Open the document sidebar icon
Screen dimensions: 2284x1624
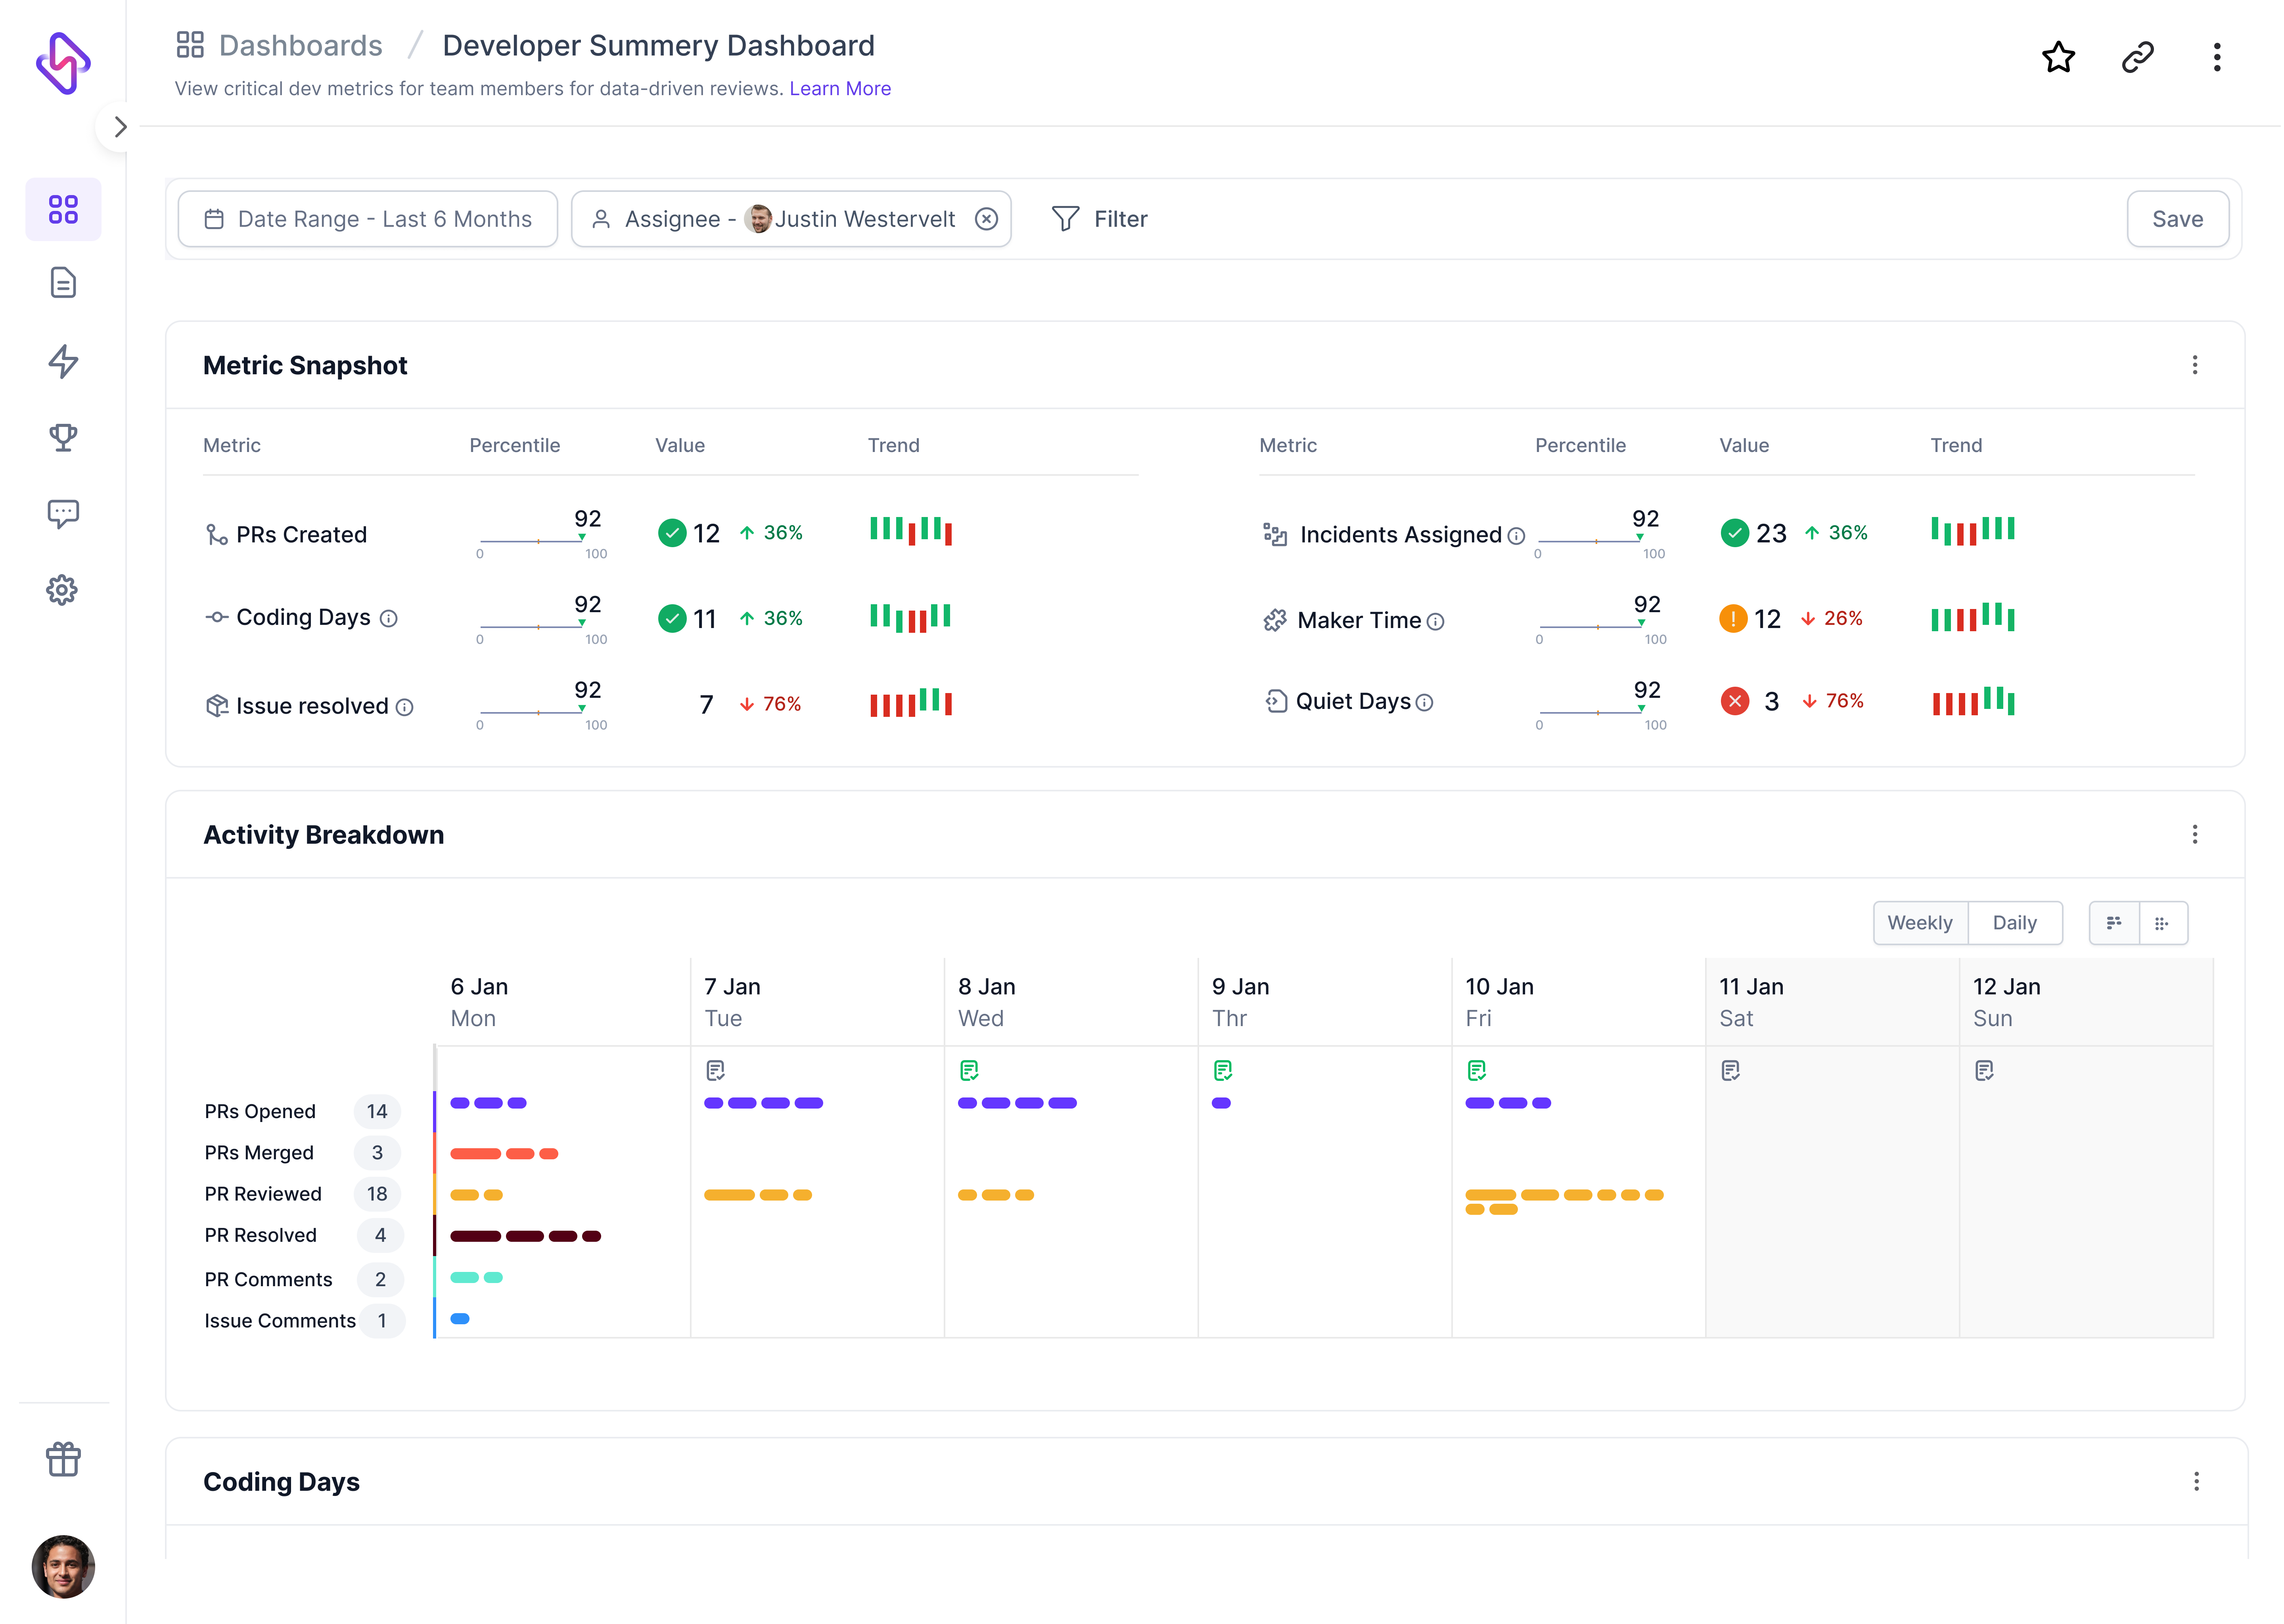63,283
